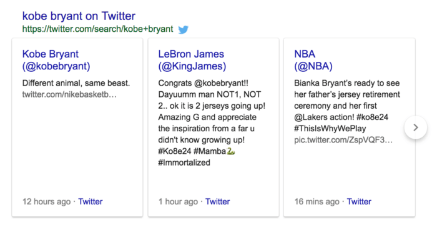Click the blue Twitter bird icon
The width and height of the screenshot is (437, 230).
pyautogui.click(x=183, y=29)
